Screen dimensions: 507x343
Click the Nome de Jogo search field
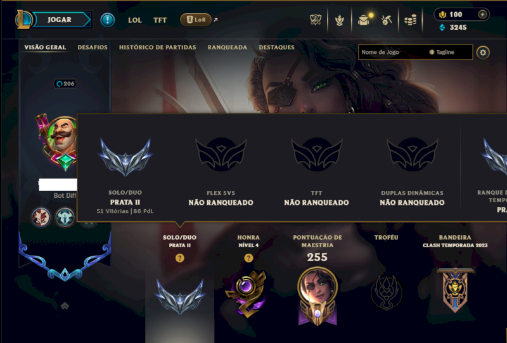[x=392, y=52]
